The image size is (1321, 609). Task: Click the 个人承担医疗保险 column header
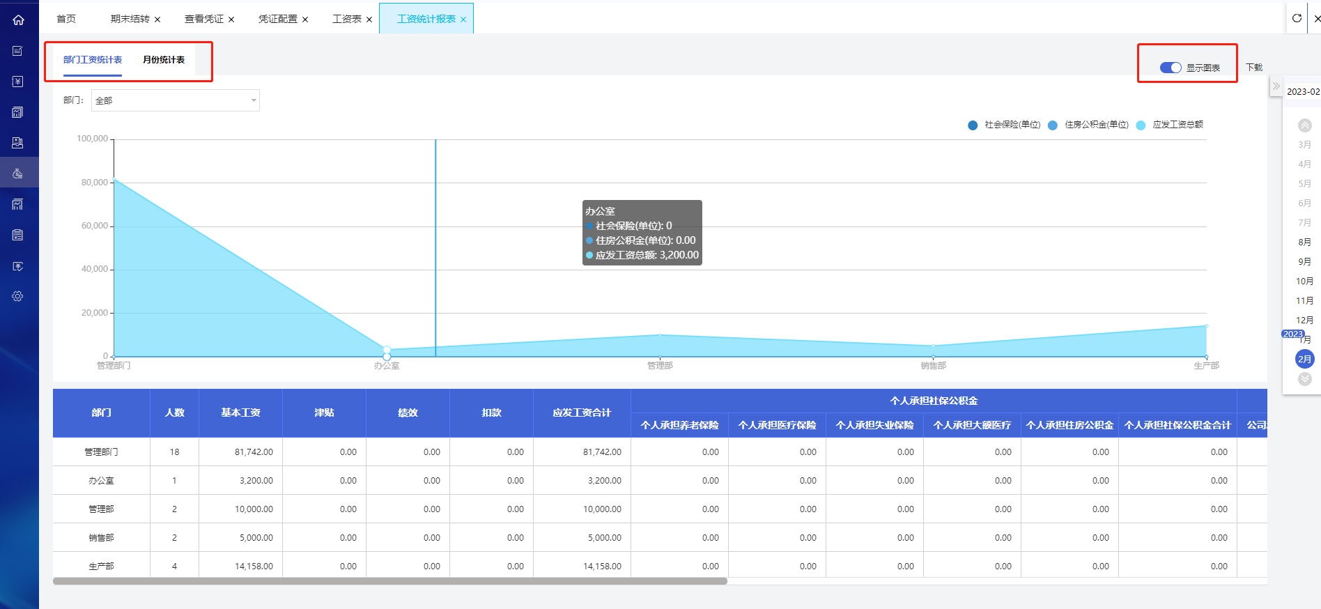click(778, 425)
